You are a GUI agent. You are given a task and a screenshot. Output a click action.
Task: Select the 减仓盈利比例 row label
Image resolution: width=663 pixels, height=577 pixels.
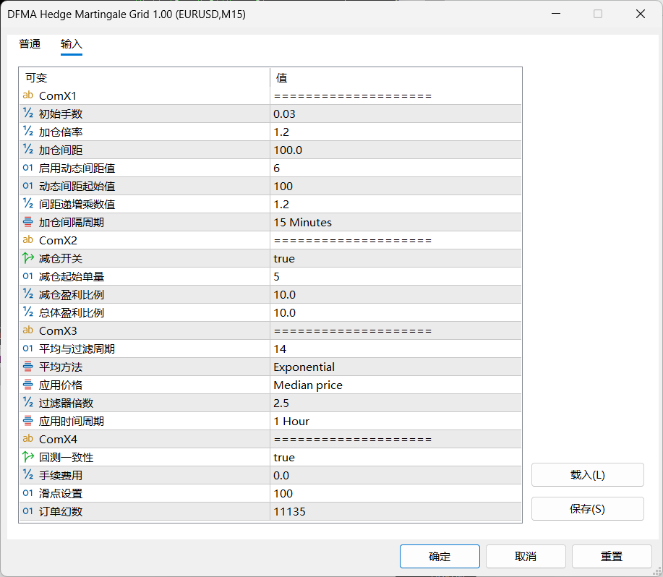72,294
